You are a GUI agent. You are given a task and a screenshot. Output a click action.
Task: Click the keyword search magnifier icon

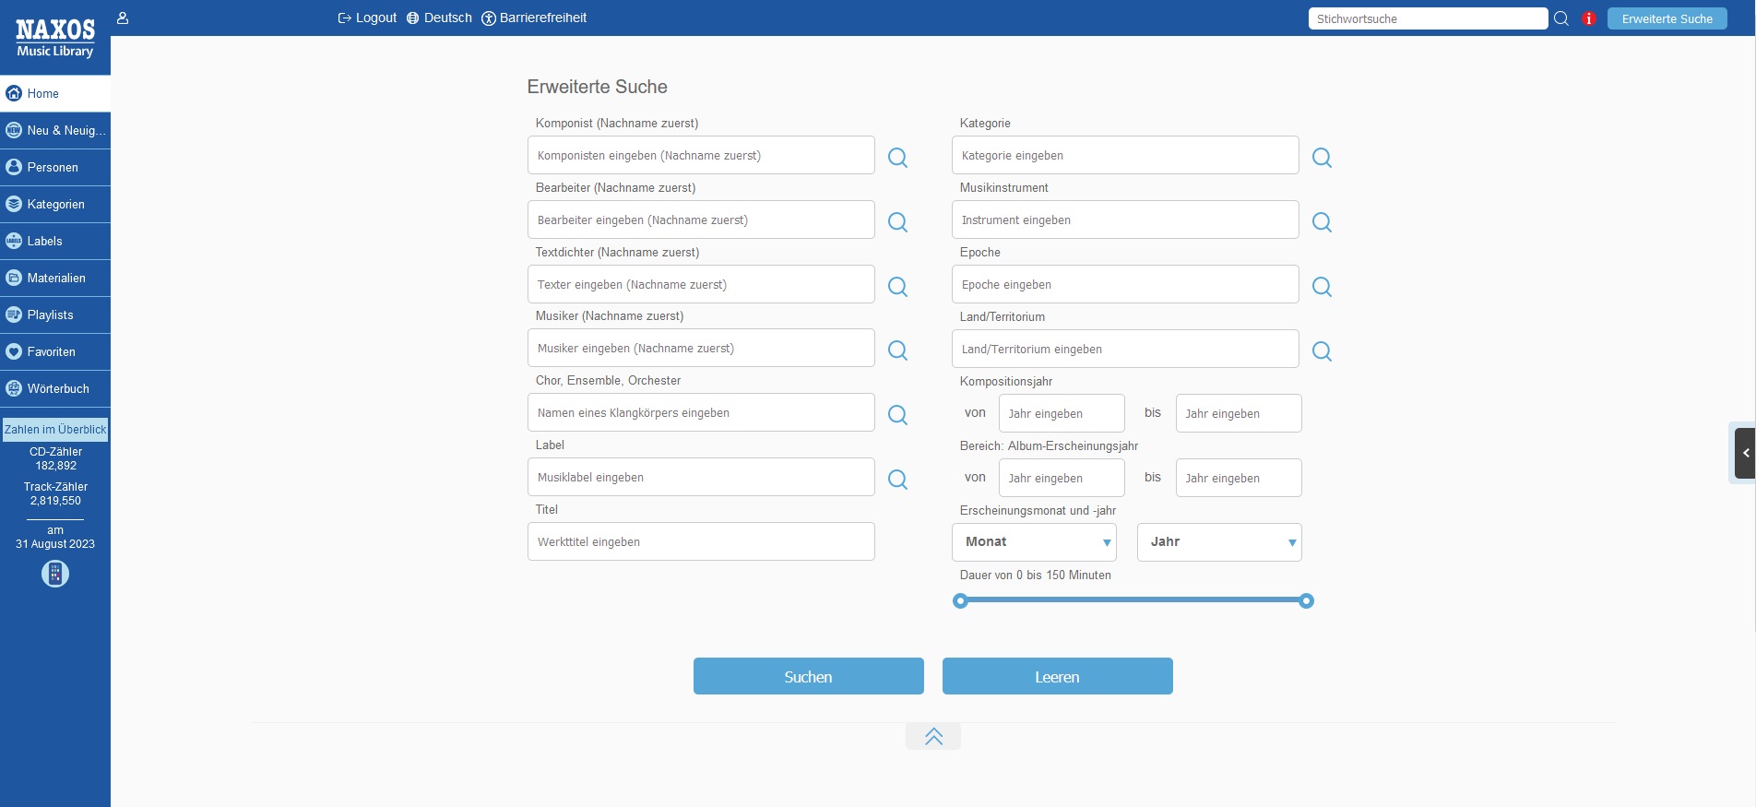(x=1561, y=18)
